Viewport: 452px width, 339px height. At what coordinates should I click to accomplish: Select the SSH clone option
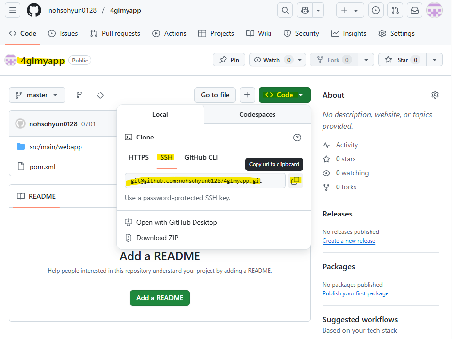tap(167, 157)
